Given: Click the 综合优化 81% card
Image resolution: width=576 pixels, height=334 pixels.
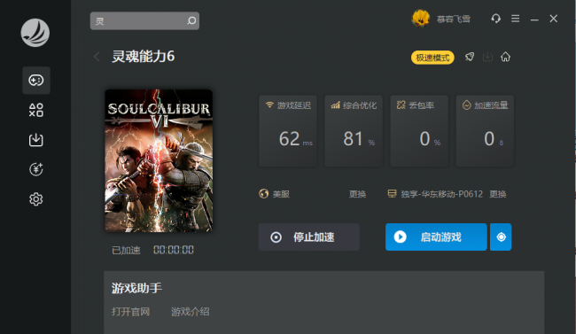Looking at the screenshot, I should pyautogui.click(x=354, y=131).
